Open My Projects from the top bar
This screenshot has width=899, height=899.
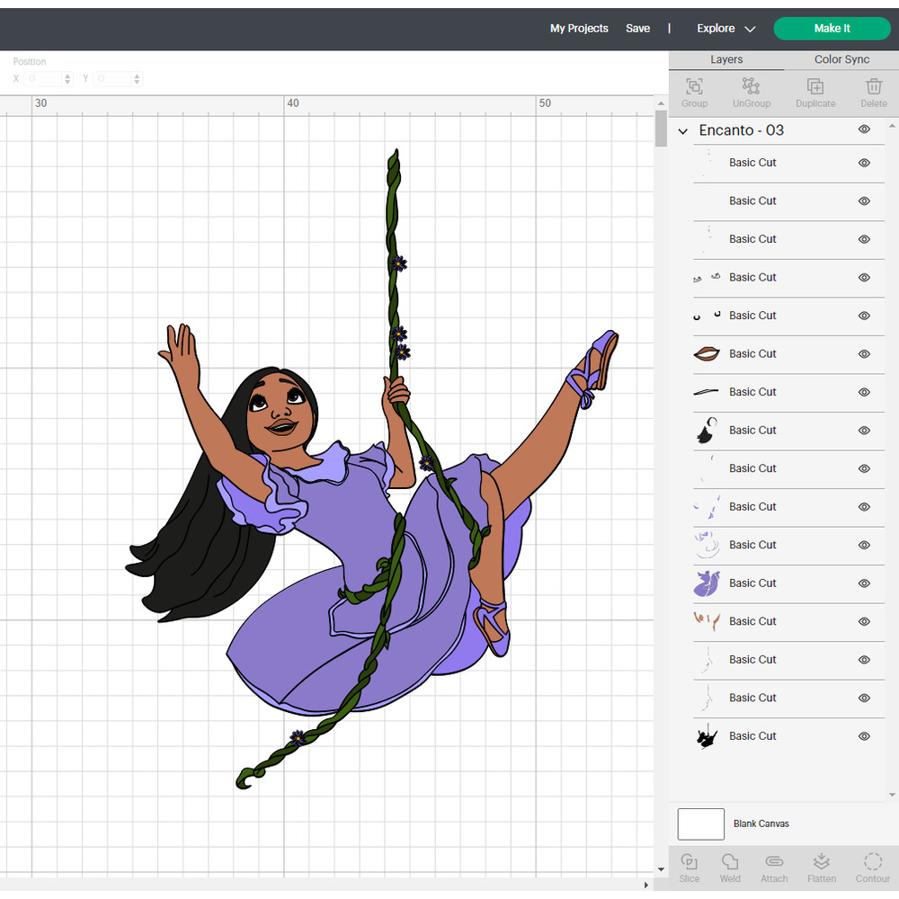(579, 28)
